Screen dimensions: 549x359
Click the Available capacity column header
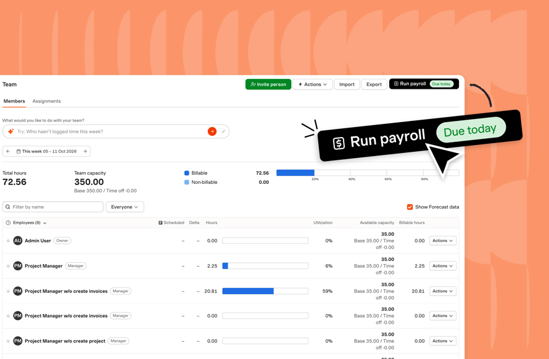point(377,223)
